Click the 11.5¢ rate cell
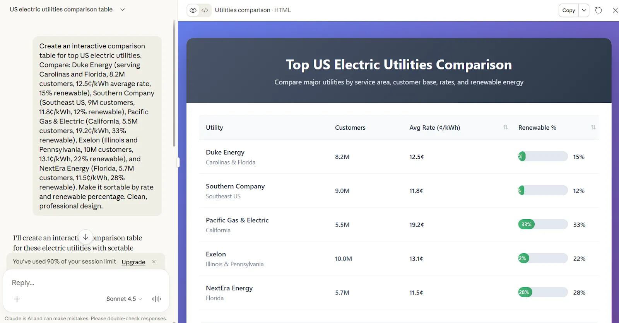Screen dimensions: 619x323 [x=416, y=293]
